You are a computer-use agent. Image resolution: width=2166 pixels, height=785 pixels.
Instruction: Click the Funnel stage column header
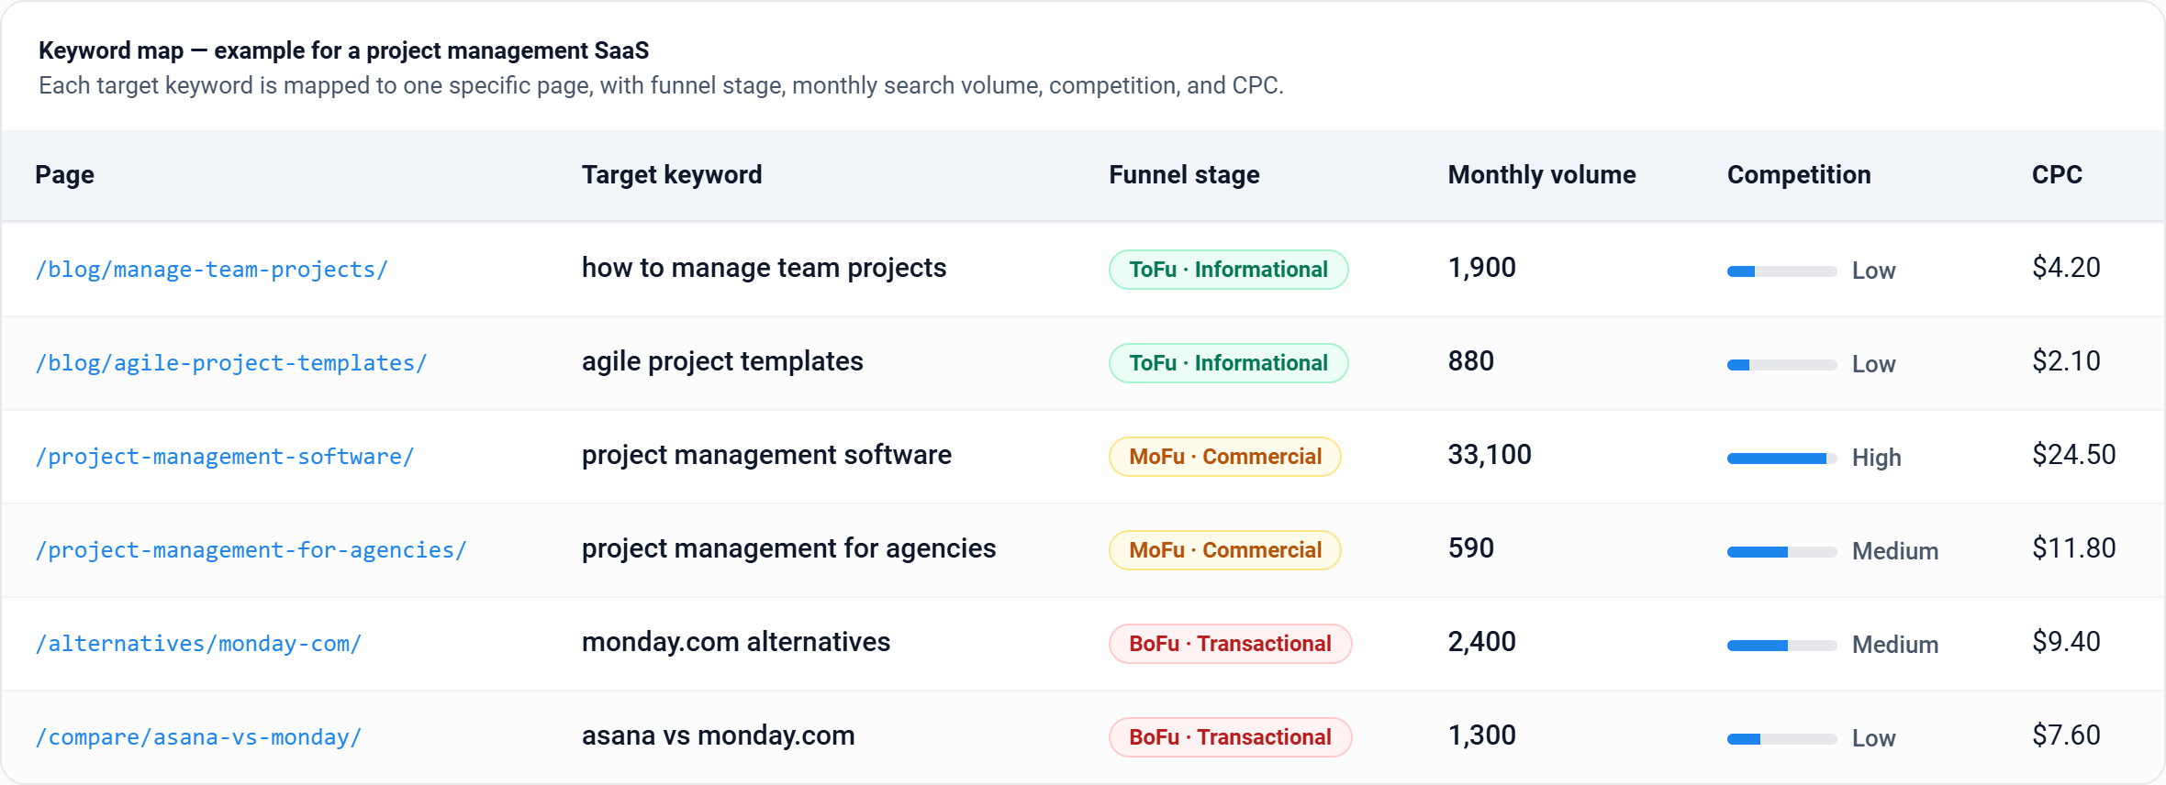1184,175
